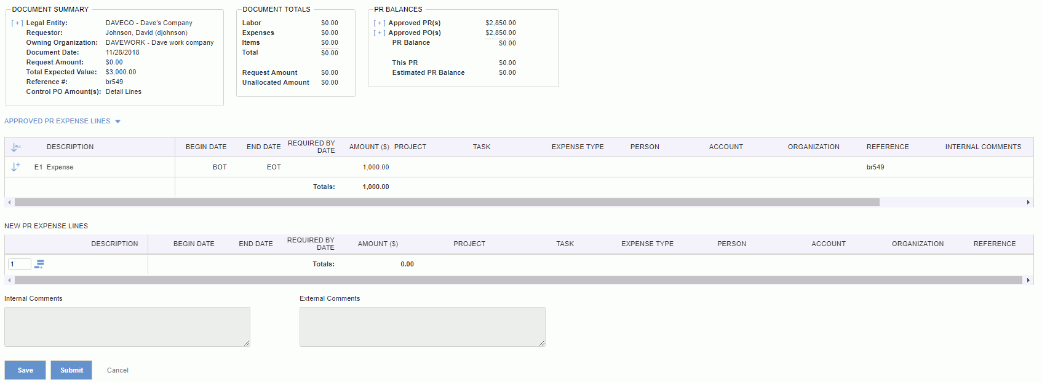Cancel the purchase request form
This screenshot has width=1042, height=383.
(x=117, y=370)
